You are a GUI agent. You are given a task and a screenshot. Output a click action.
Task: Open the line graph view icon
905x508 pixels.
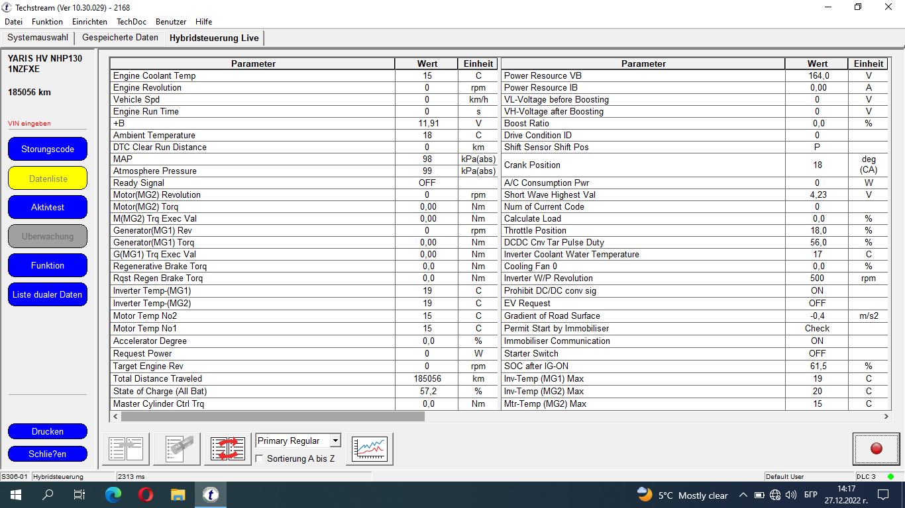tap(370, 449)
